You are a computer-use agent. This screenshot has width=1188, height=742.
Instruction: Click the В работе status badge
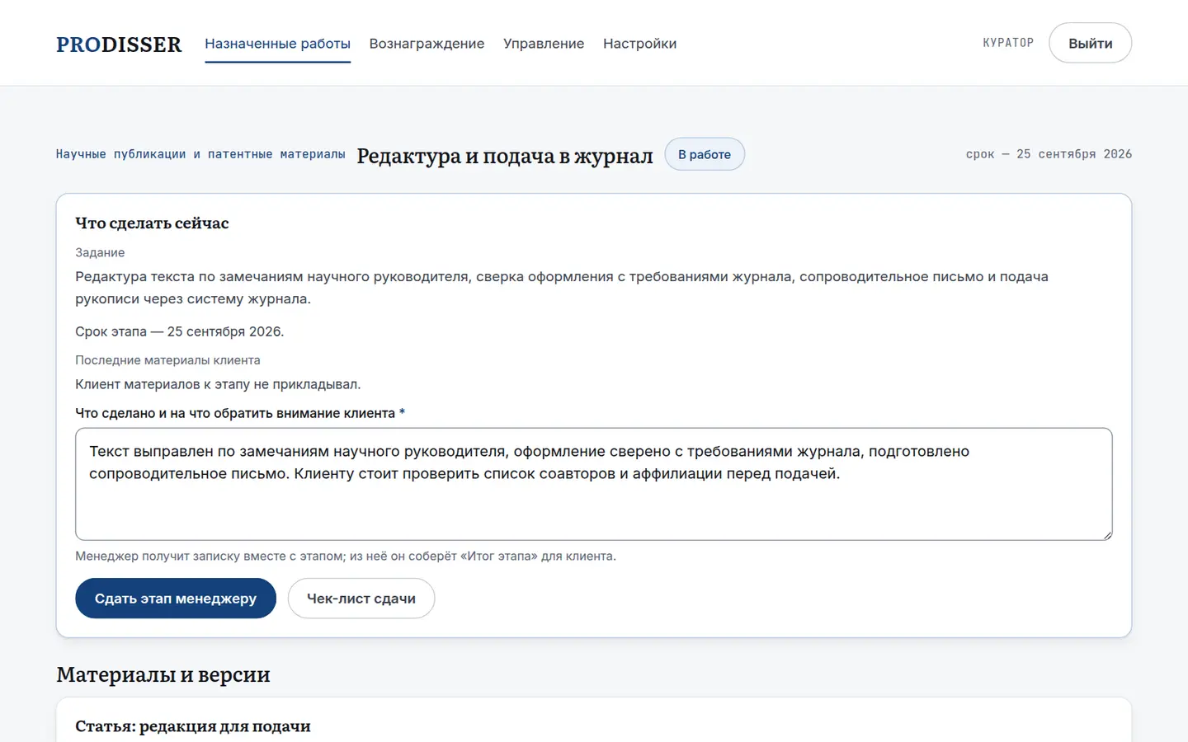(705, 154)
